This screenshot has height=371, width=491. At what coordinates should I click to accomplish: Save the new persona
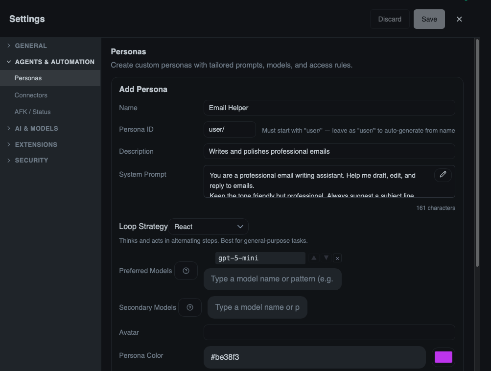429,19
